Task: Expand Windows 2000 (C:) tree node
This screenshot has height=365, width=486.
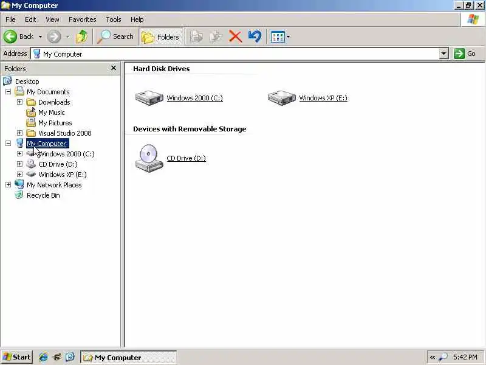Action: coord(19,154)
